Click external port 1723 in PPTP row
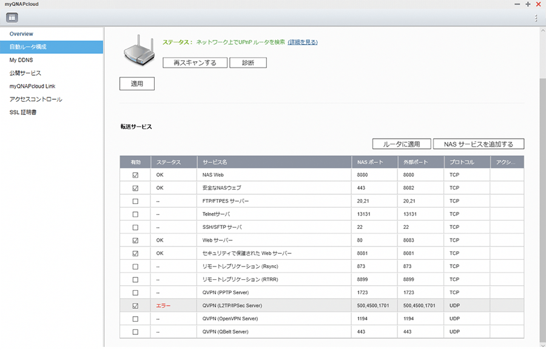 point(408,292)
